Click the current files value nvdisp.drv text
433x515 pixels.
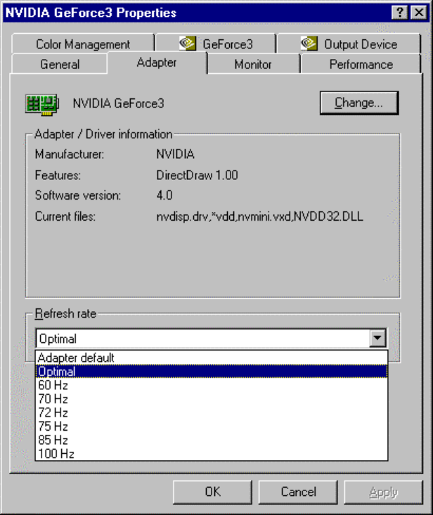pos(259,216)
